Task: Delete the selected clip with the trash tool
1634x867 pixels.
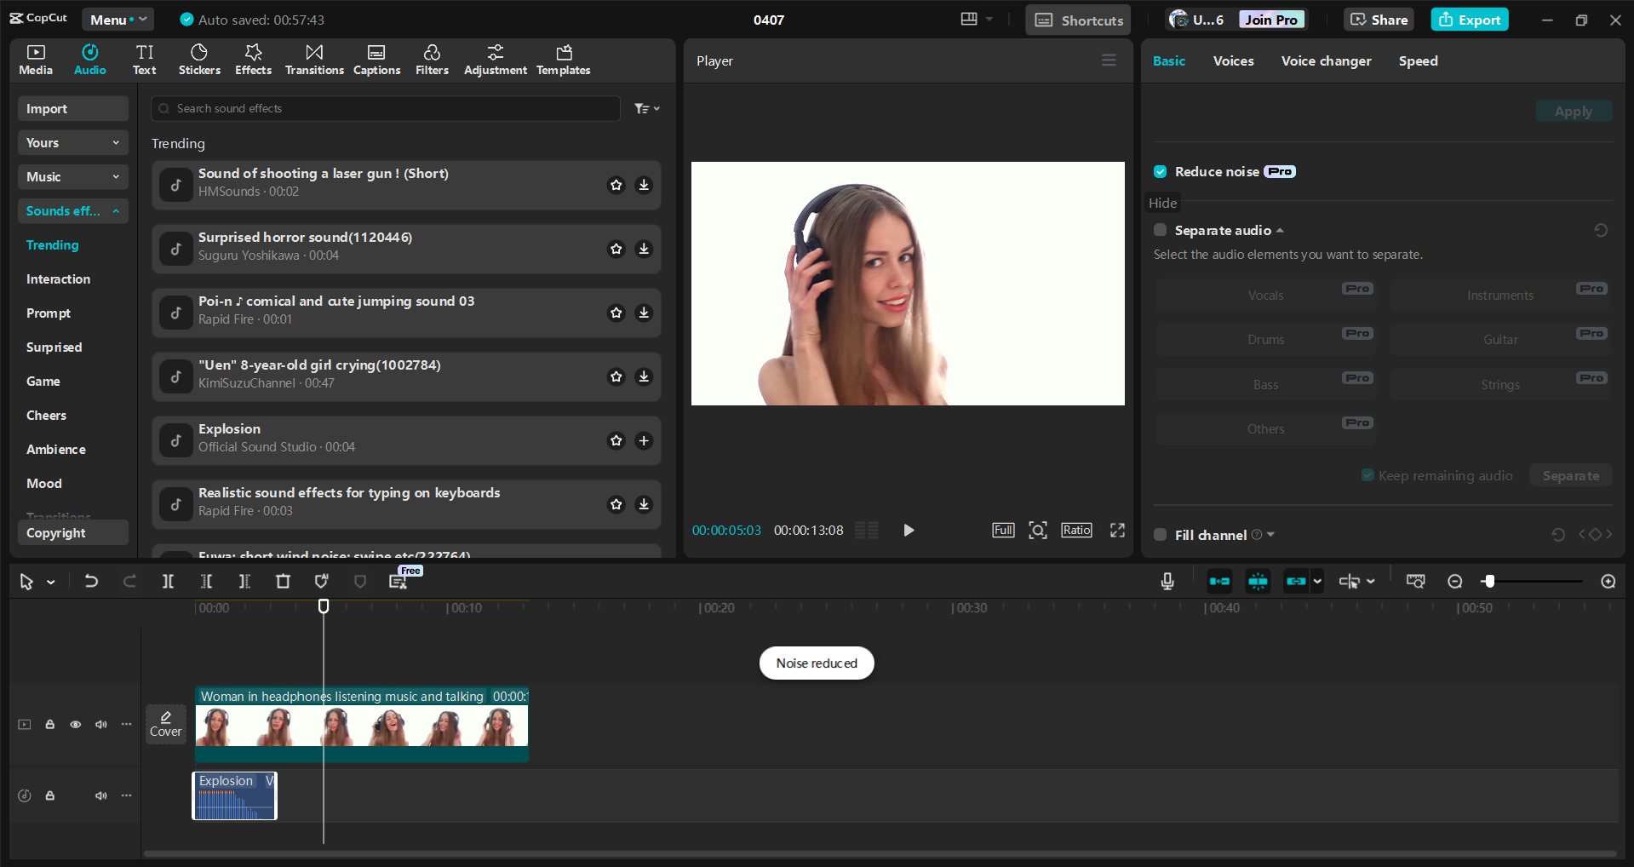Action: [283, 582]
